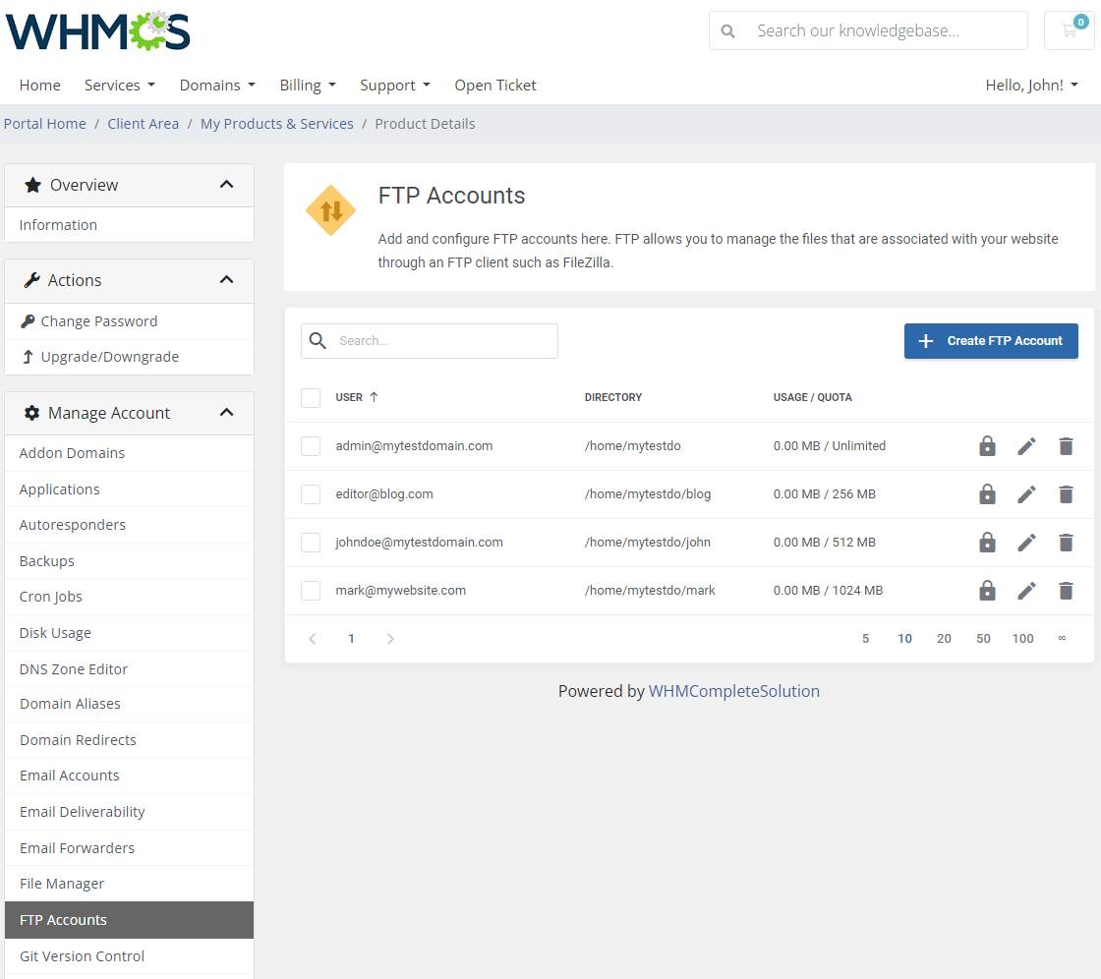Image resolution: width=1101 pixels, height=979 pixels.
Task: Edit the johndoe@mytestdomain.com FTP account
Action: 1026,543
